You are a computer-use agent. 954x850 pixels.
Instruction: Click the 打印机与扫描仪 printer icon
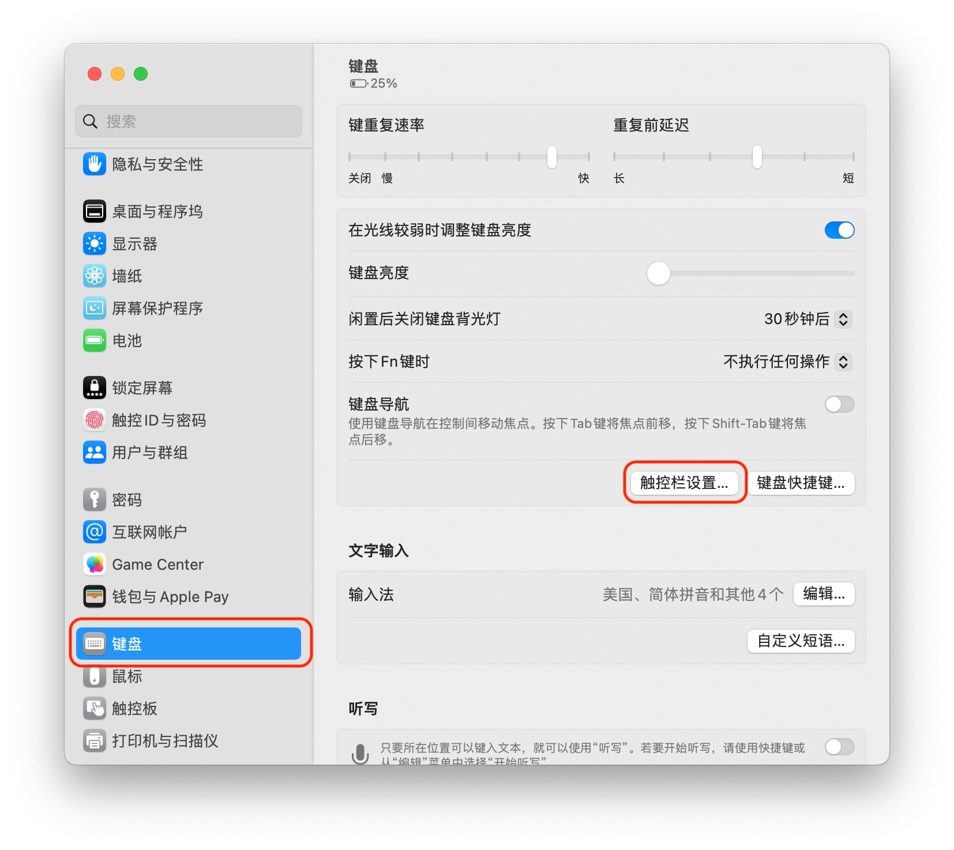tap(95, 740)
